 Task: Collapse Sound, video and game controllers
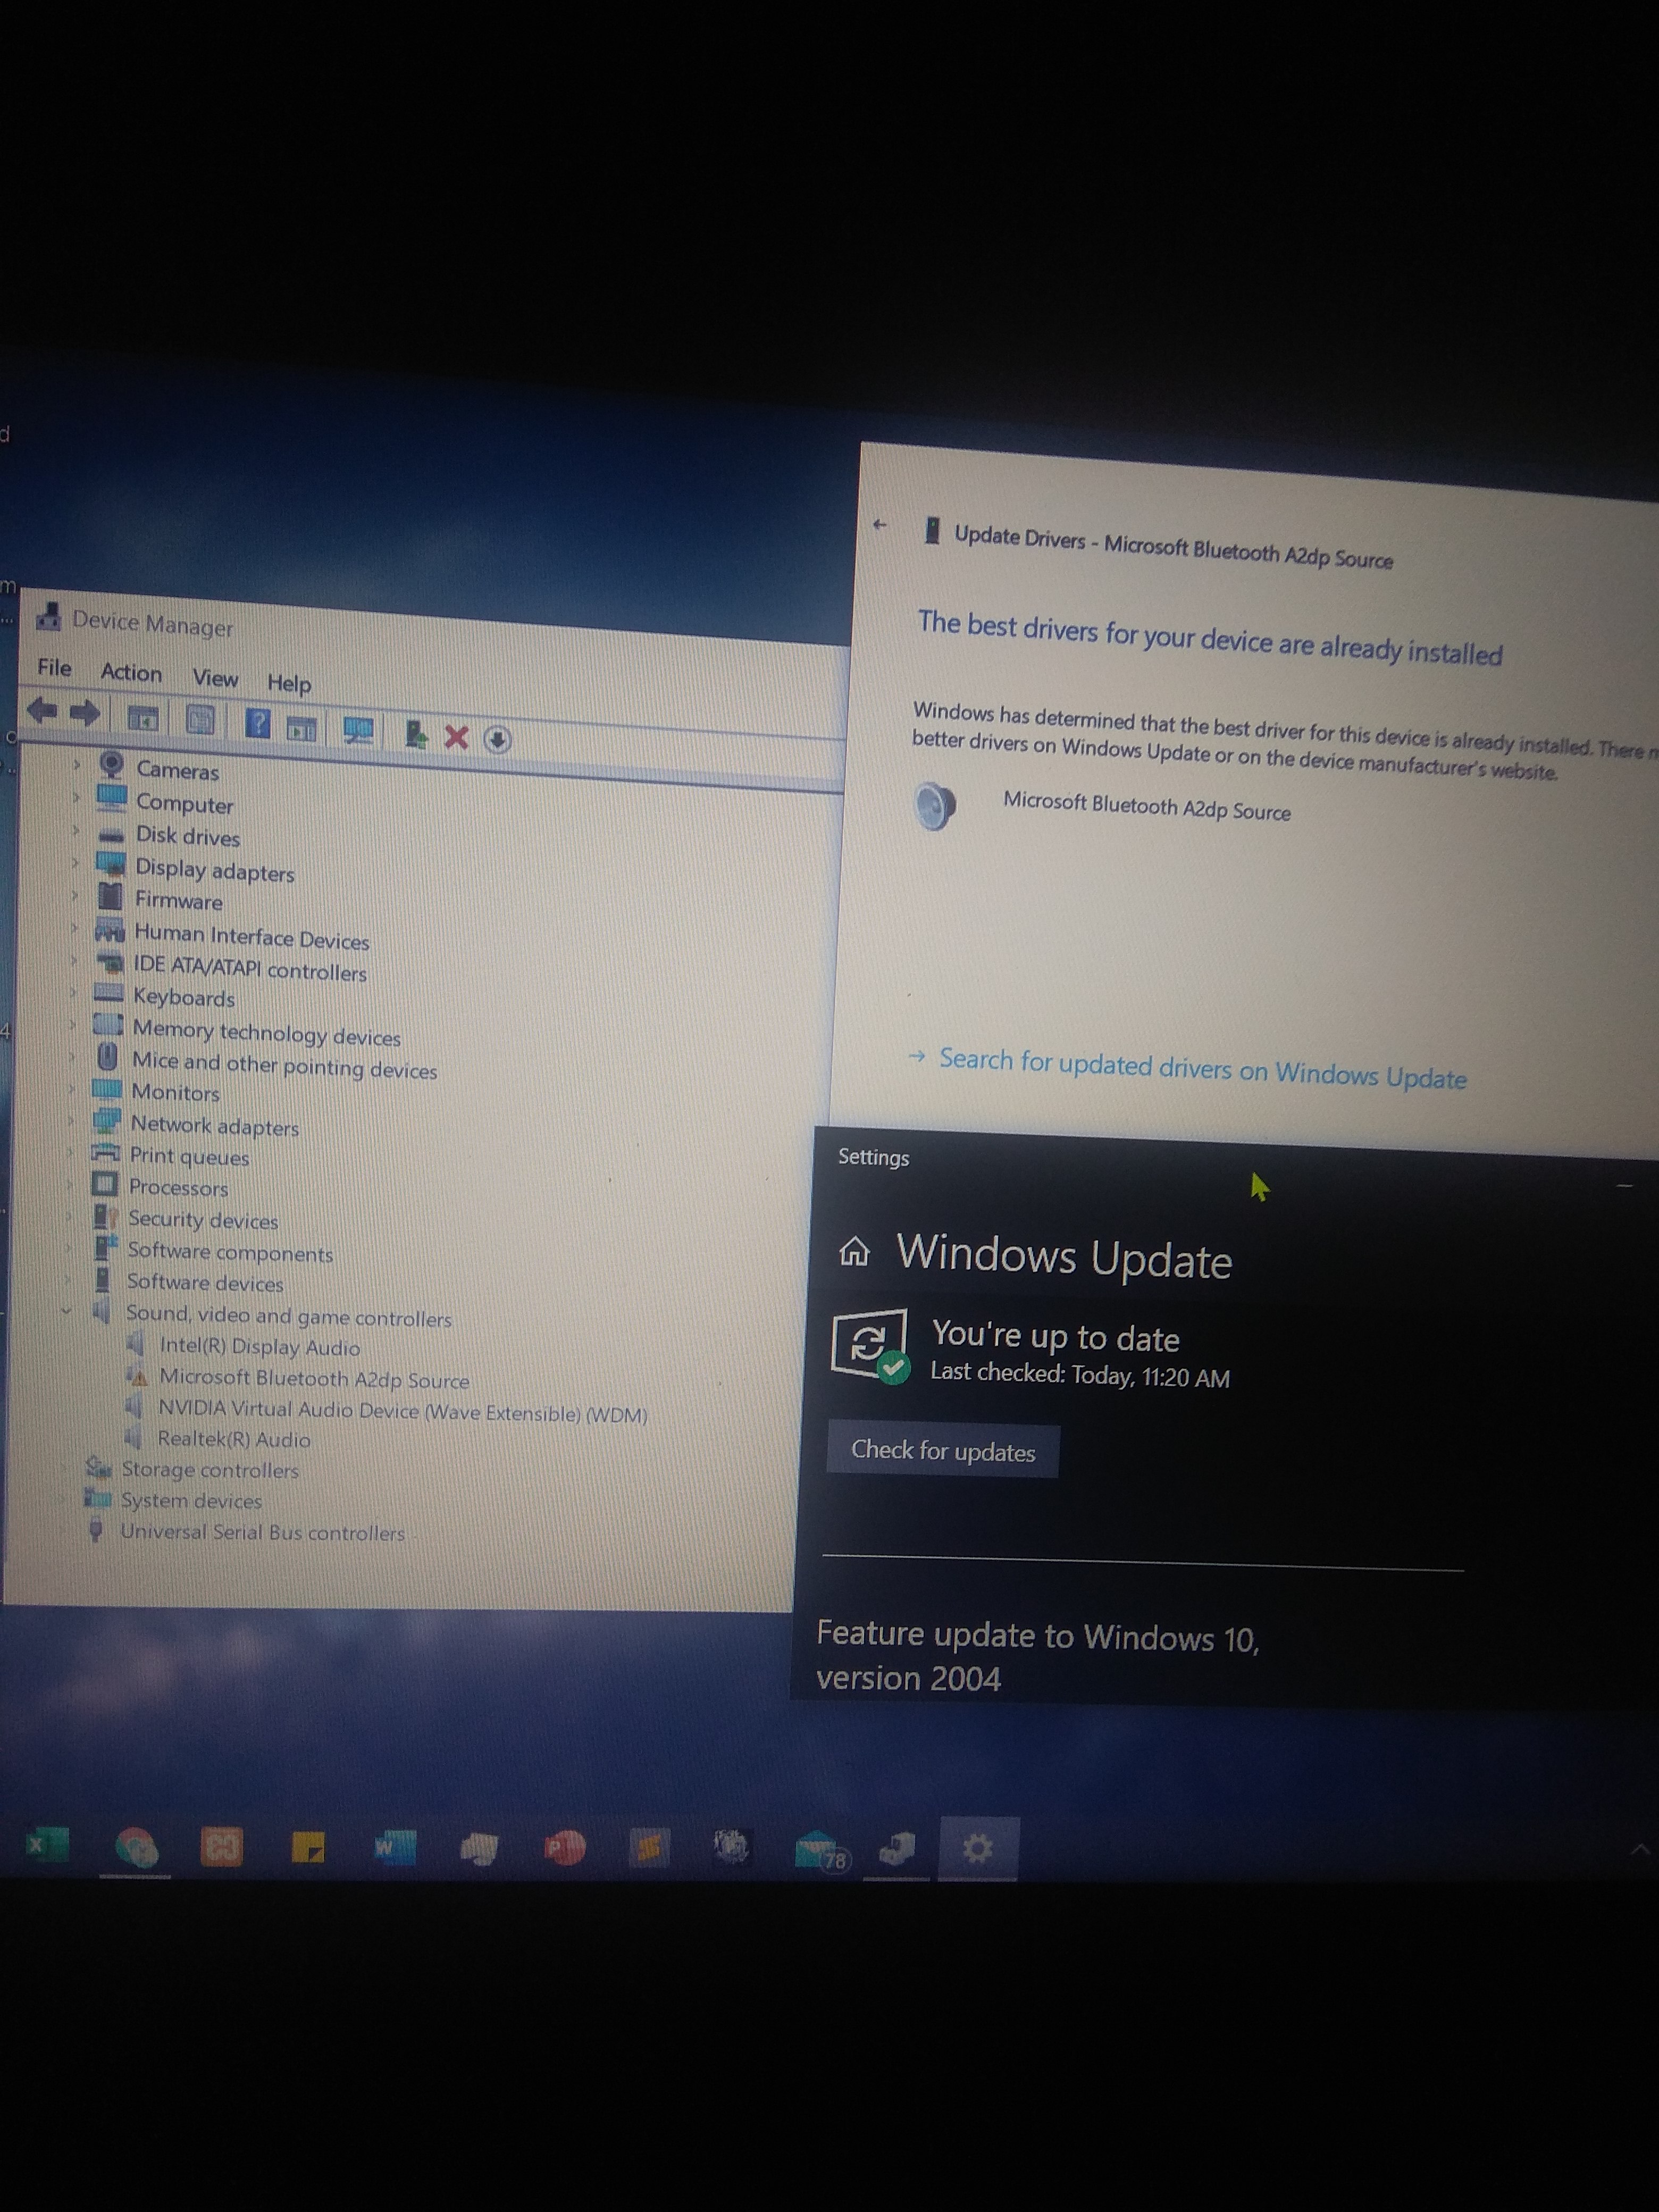pos(66,1311)
